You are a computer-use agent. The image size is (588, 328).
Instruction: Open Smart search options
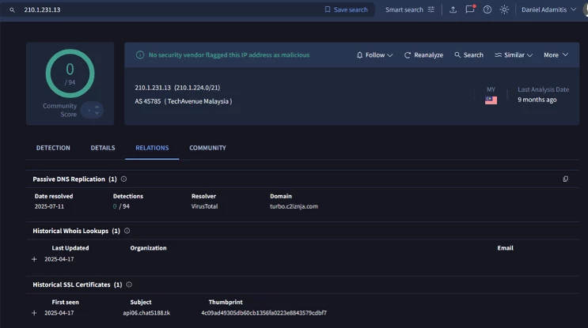(x=409, y=9)
